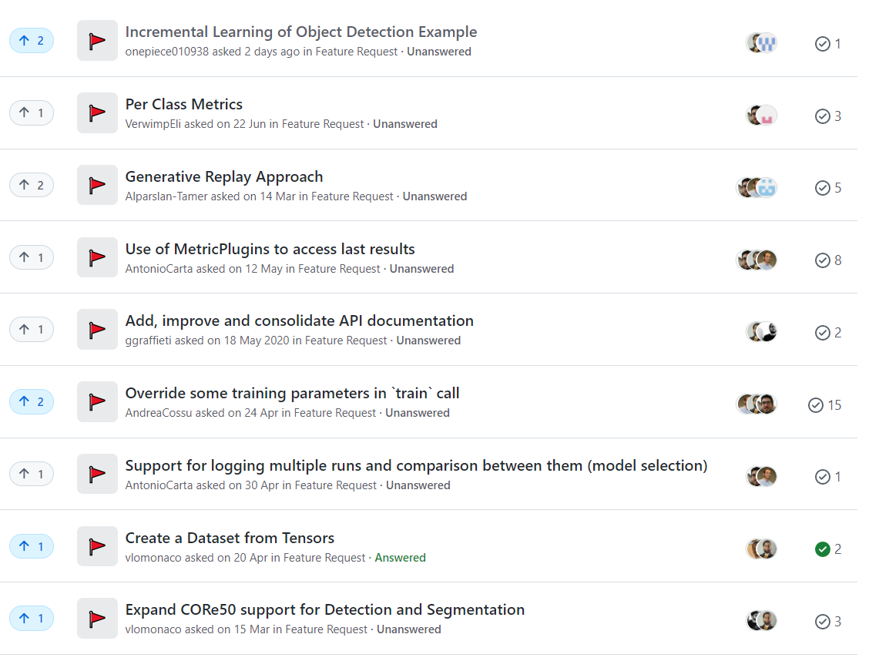Click red flag icon beside Generative Replay Approach
The height and width of the screenshot is (661, 879).
97,185
